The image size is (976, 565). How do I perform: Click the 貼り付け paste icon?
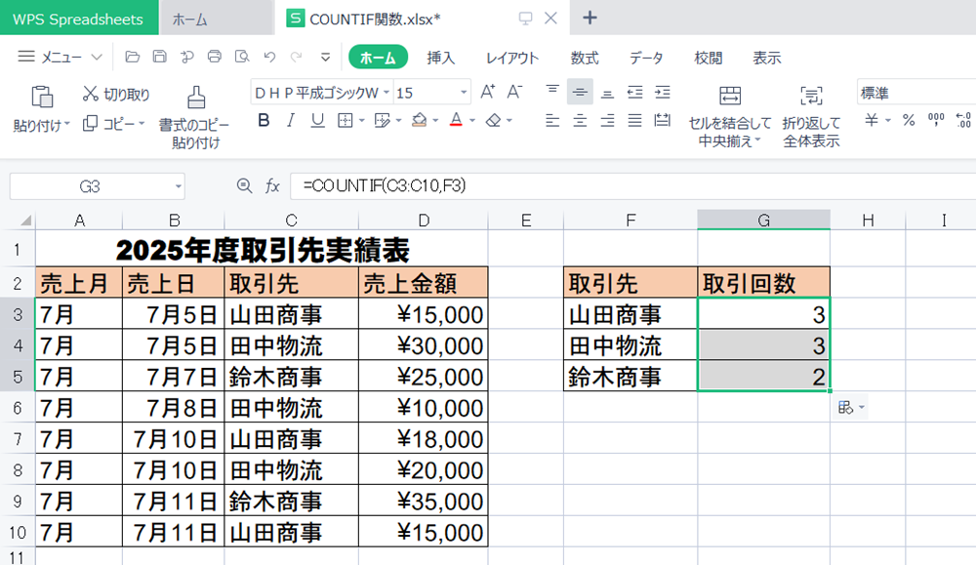[x=42, y=97]
